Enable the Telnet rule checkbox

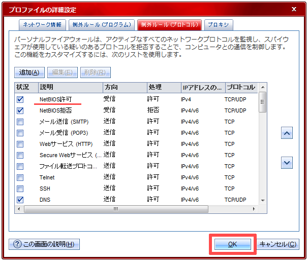pyautogui.click(x=20, y=177)
